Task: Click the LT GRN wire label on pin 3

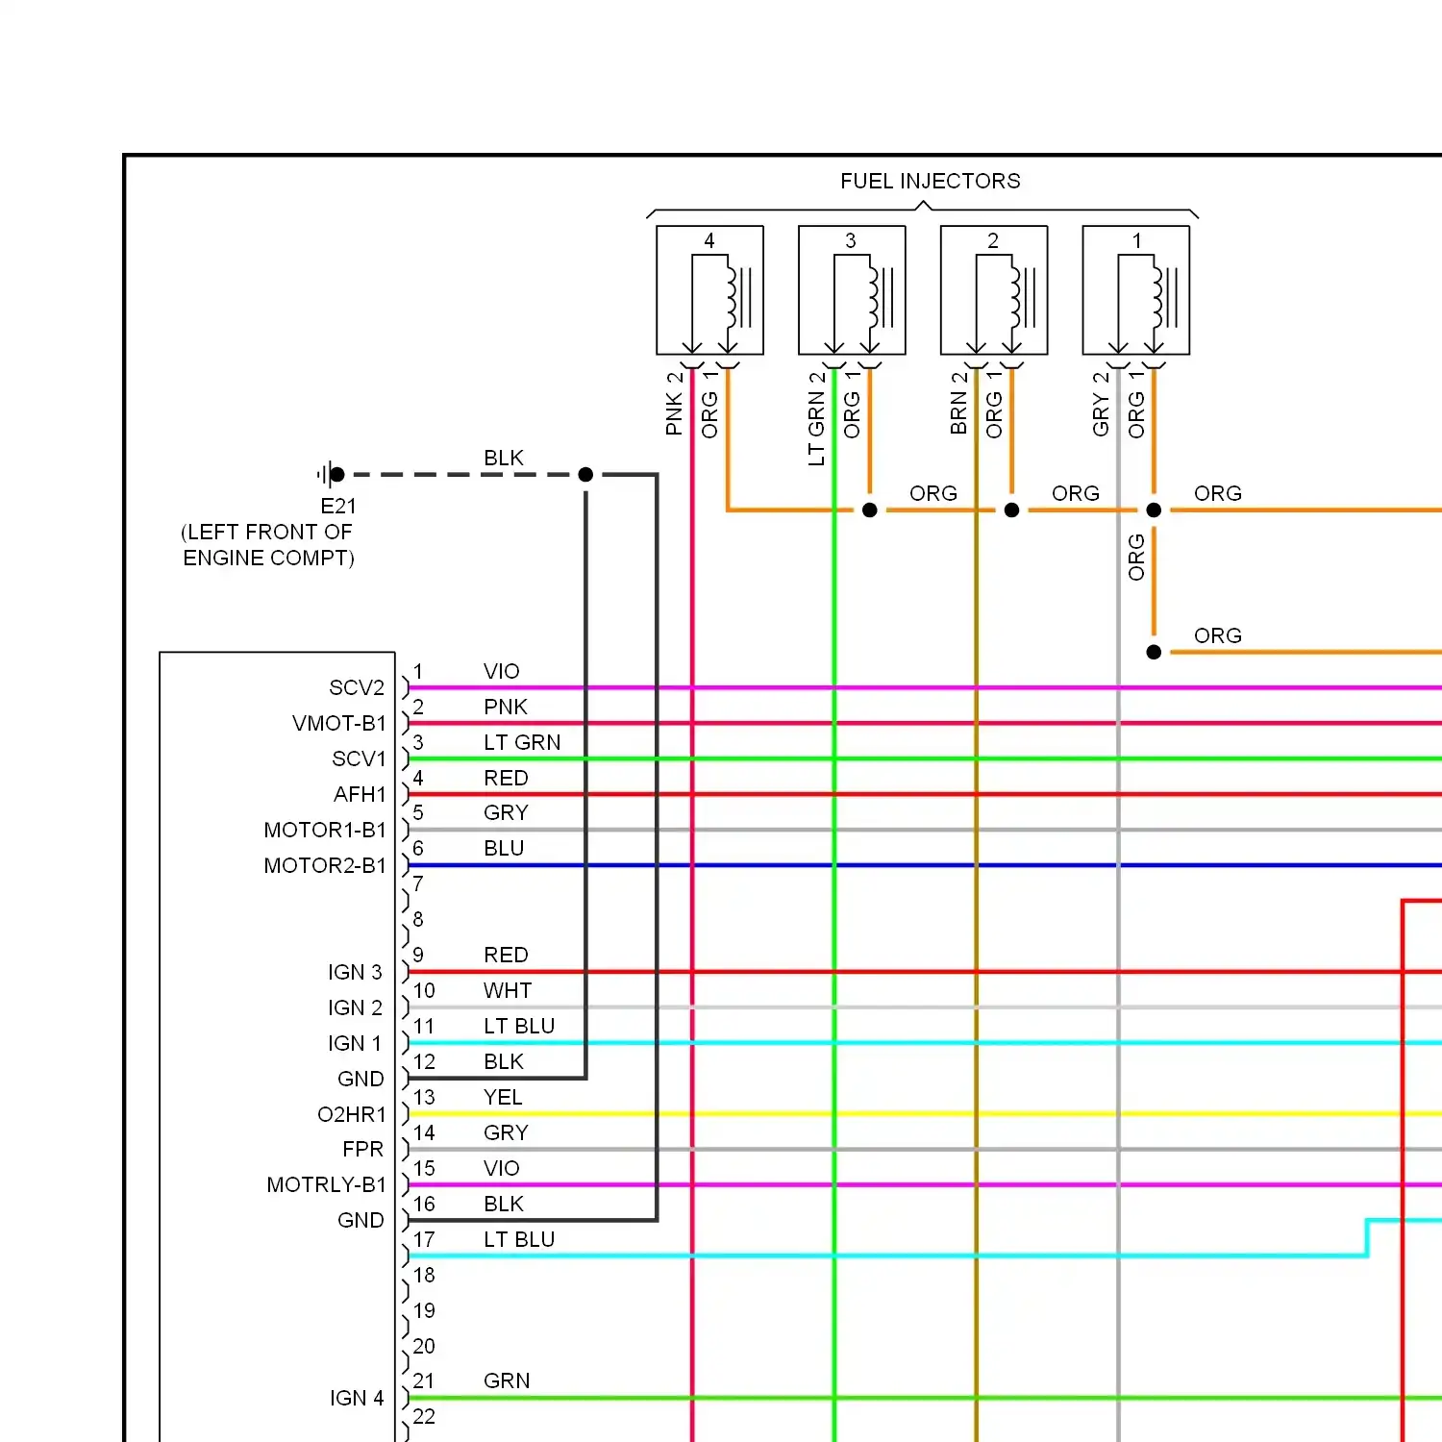Action: tap(522, 742)
